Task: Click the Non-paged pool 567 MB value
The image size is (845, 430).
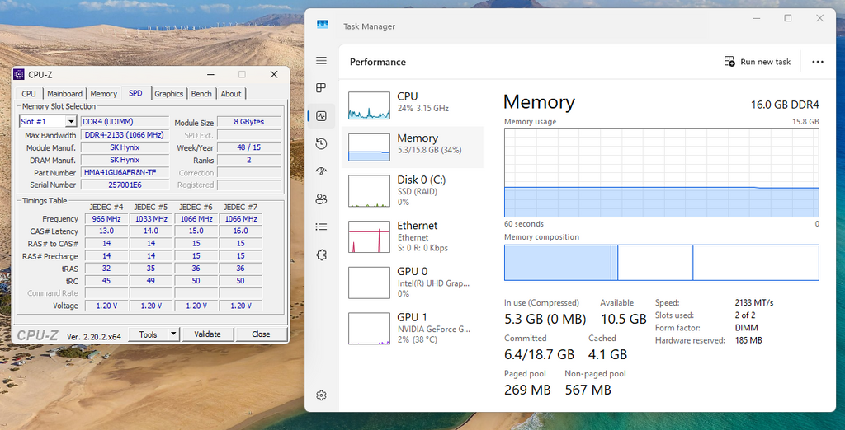Action: tap(588, 390)
